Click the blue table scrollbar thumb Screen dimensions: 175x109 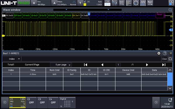tap(170, 79)
